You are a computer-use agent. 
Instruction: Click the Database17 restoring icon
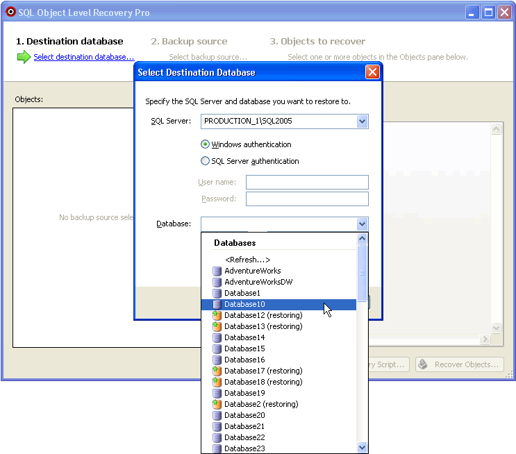[217, 371]
